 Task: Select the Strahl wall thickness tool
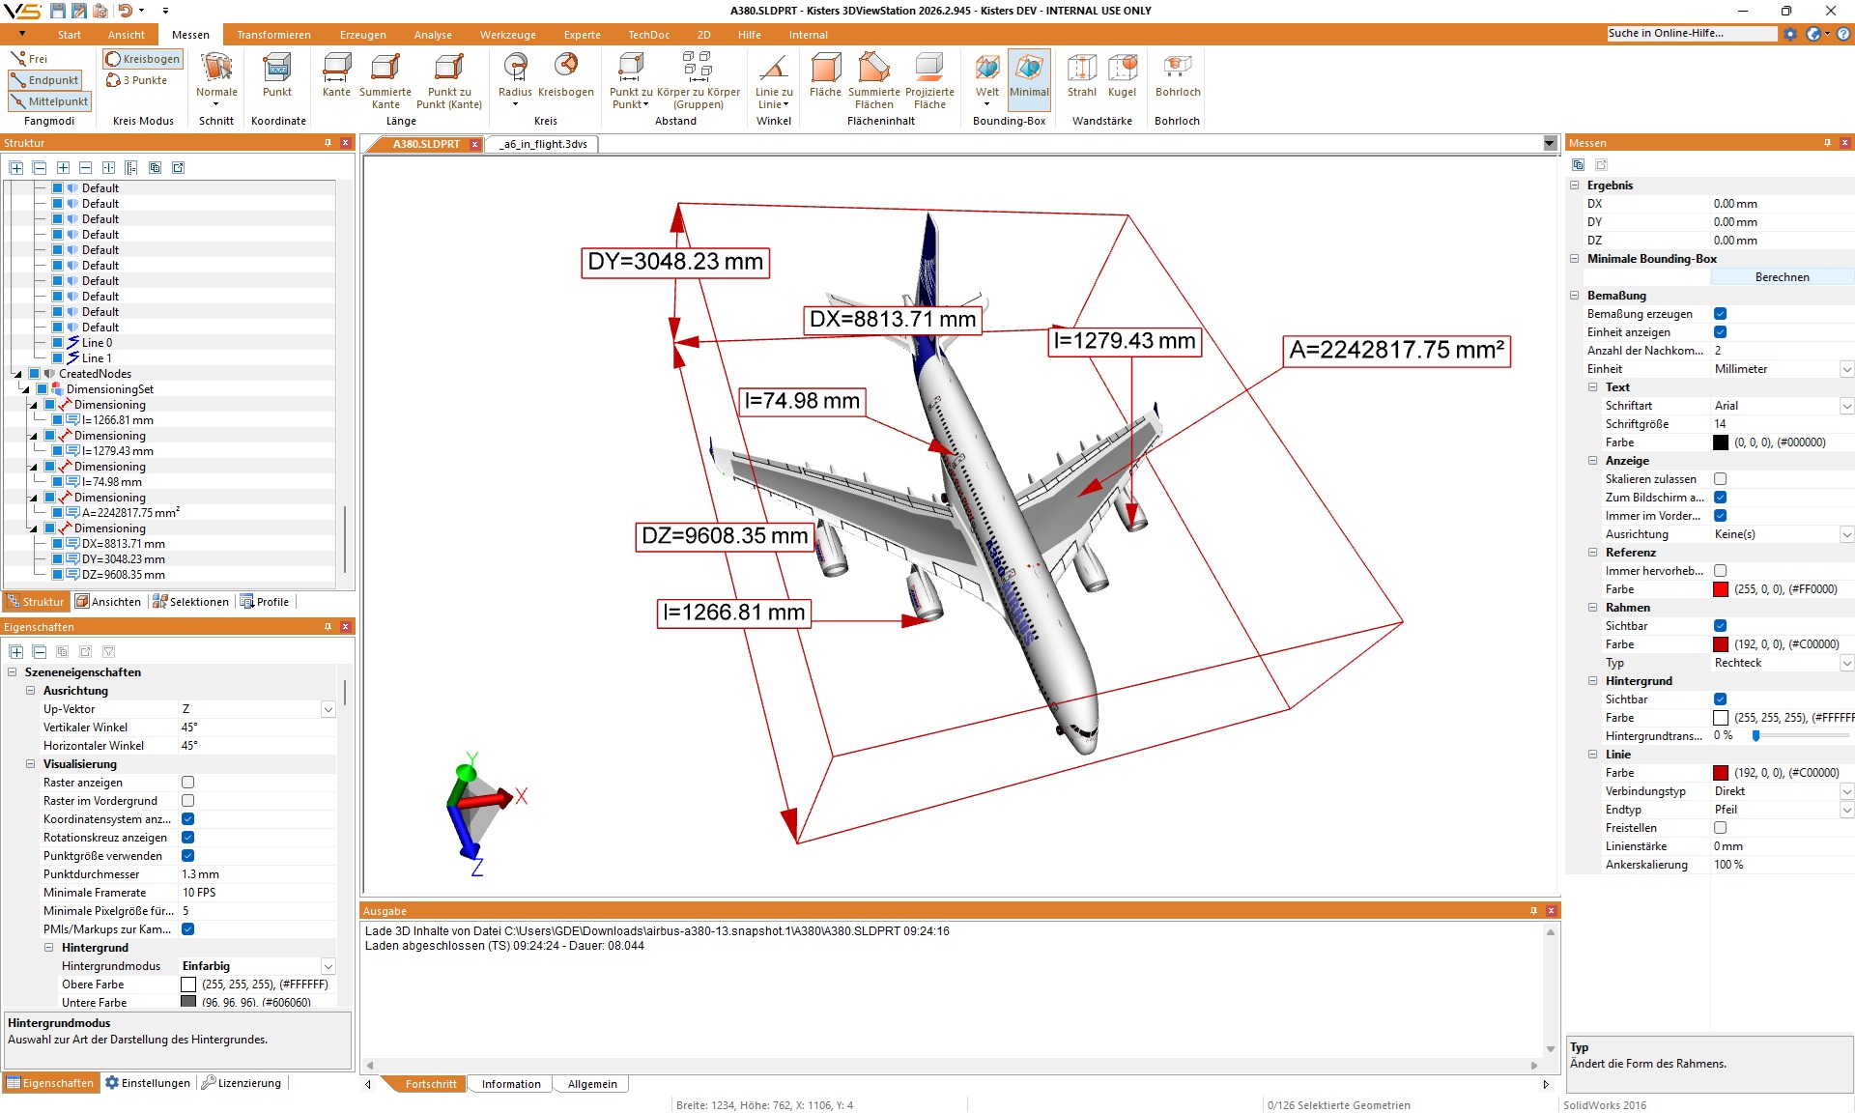(x=1082, y=74)
